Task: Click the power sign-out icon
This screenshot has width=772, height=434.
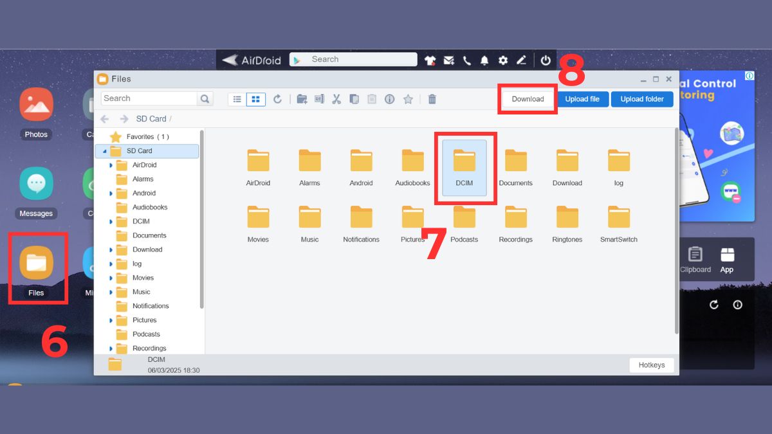Action: 546,60
